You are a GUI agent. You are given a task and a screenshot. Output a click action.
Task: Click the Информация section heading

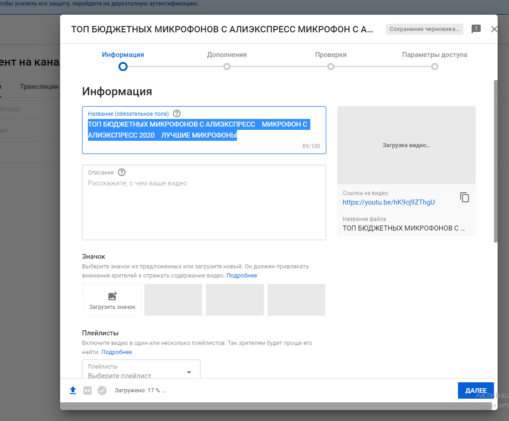coord(117,92)
